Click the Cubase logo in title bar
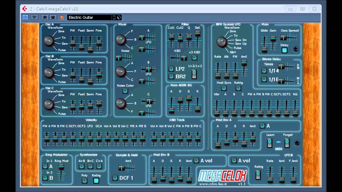 (24, 9)
